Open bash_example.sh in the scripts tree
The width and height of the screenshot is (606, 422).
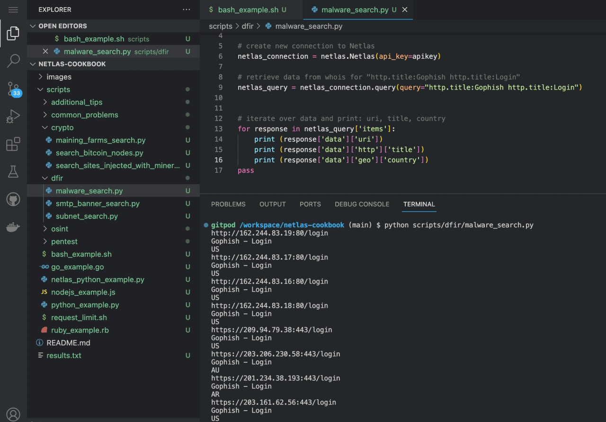coord(113,254)
